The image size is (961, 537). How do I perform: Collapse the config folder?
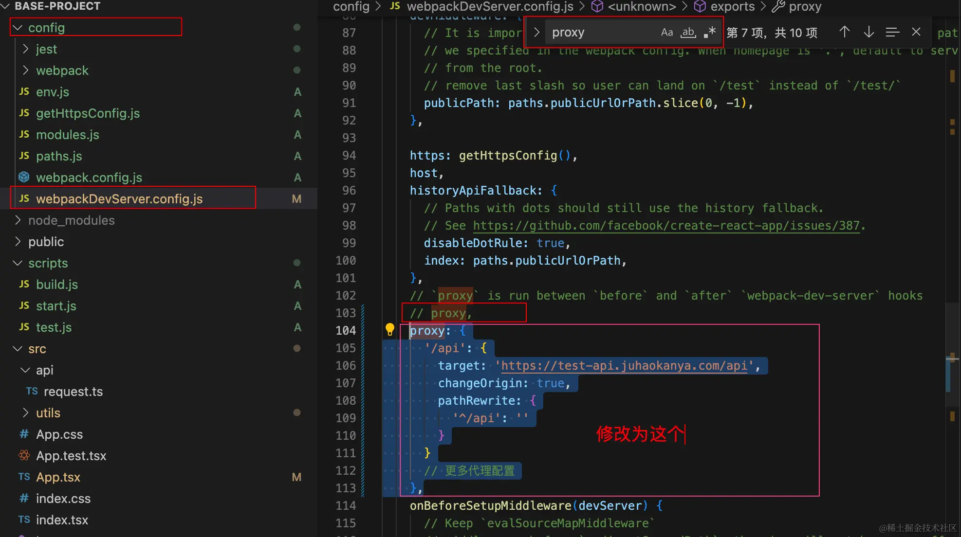coord(46,28)
